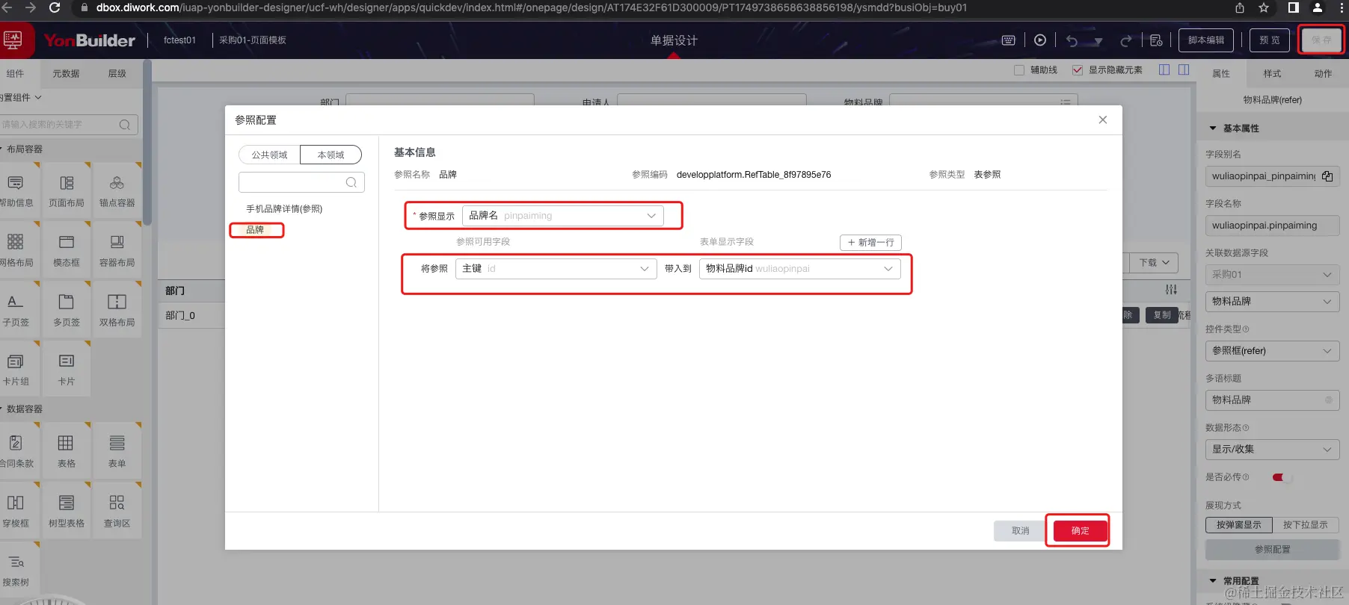1349x605 pixels.
Task: Open the 显示/收集 data form dropdown
Action: pyautogui.click(x=1272, y=450)
